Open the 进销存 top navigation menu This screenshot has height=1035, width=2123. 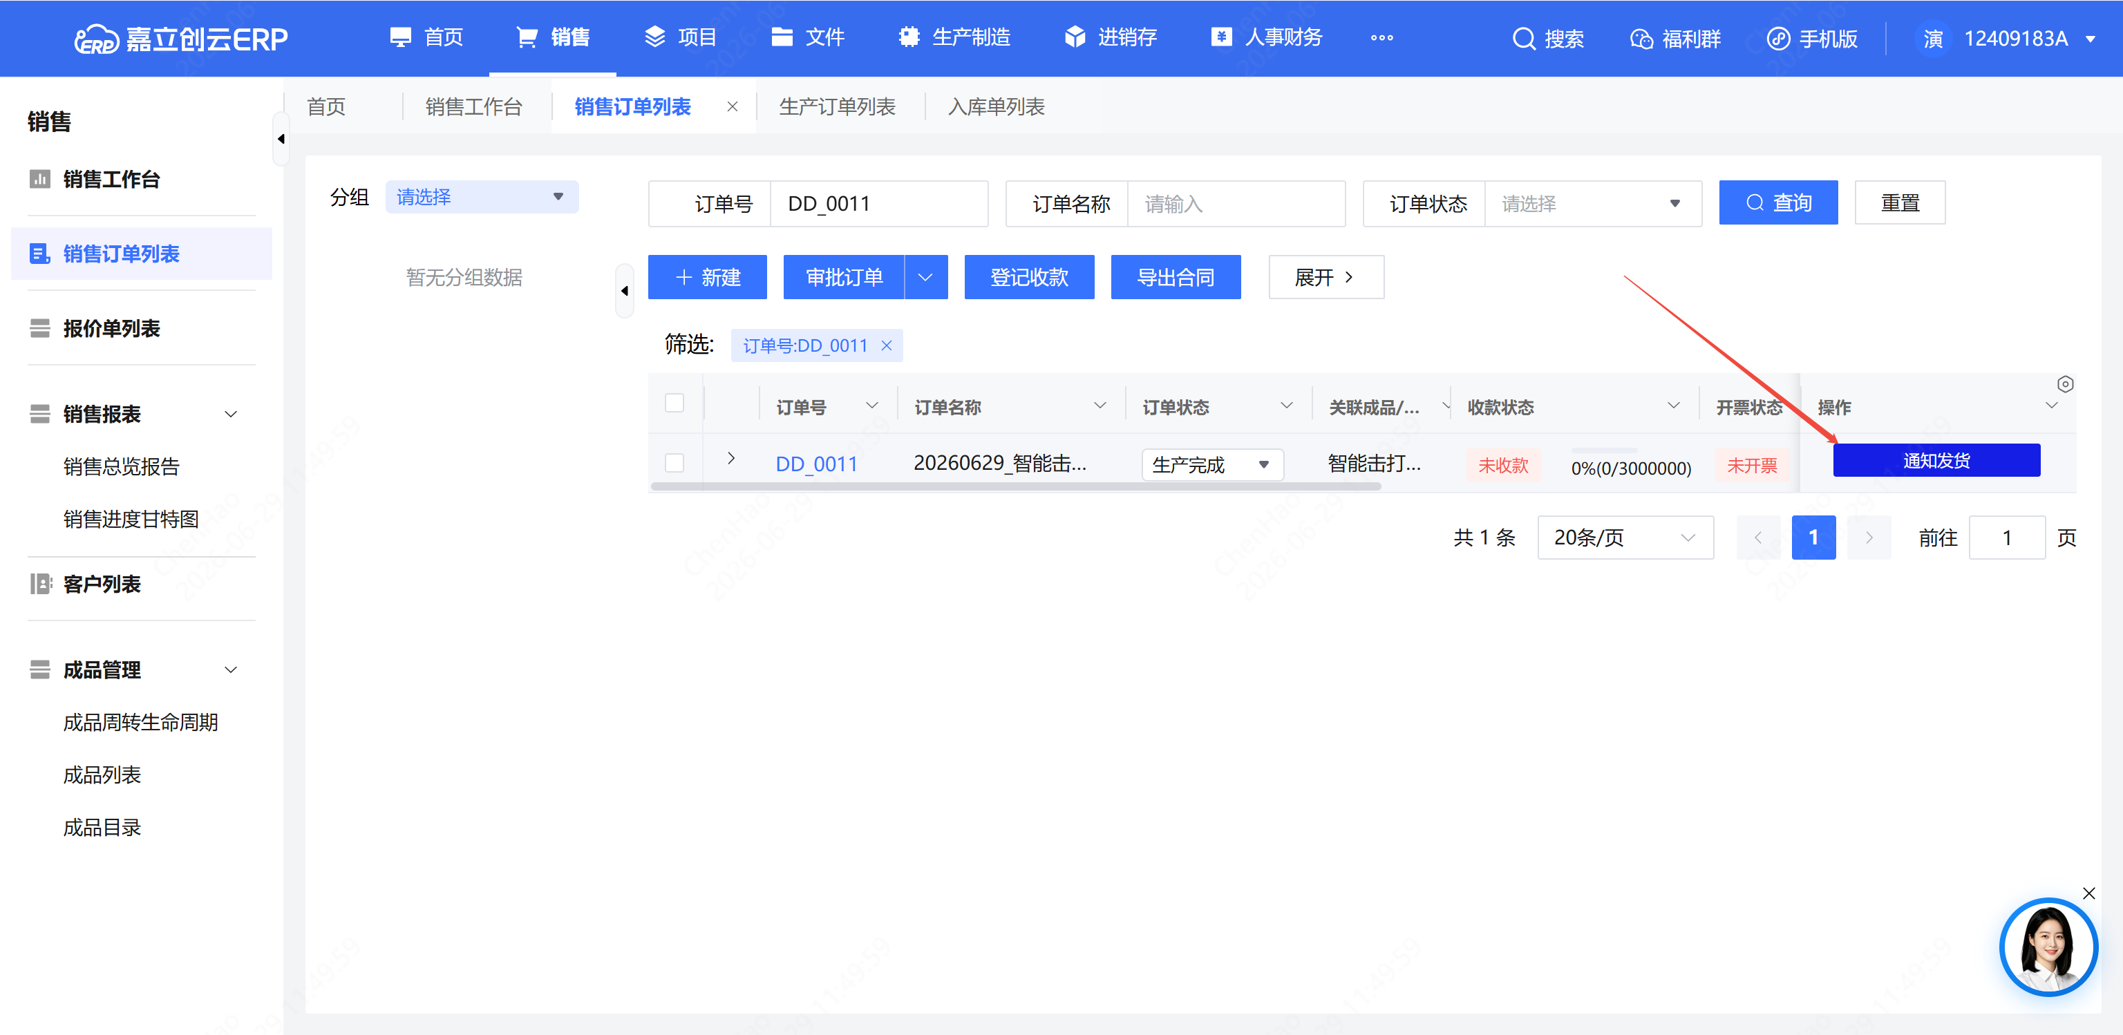point(1111,37)
